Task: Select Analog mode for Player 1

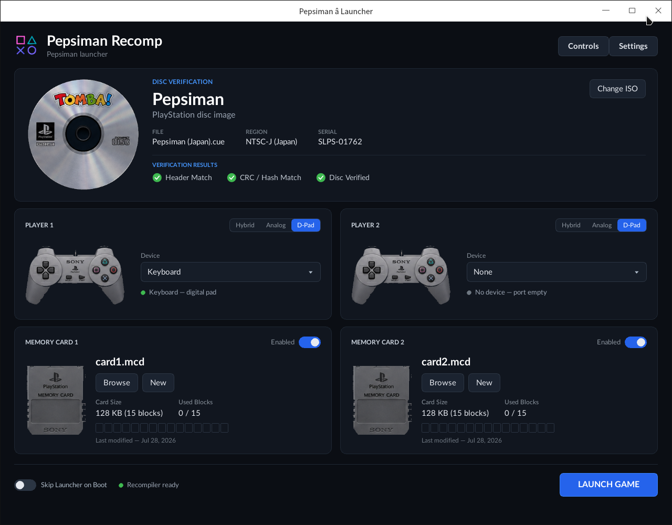Action: pyautogui.click(x=276, y=225)
